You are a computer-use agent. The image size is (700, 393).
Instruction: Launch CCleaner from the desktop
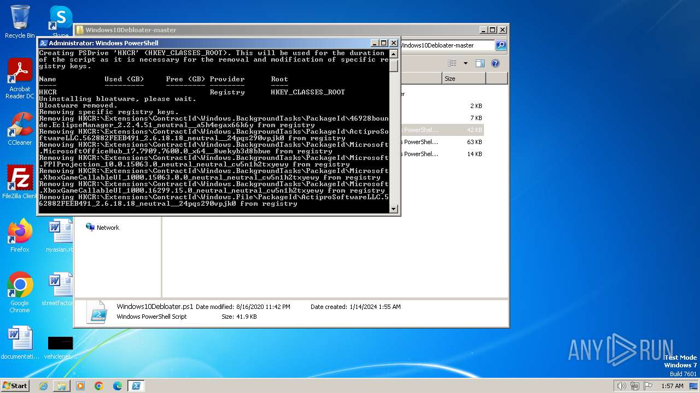point(20,129)
